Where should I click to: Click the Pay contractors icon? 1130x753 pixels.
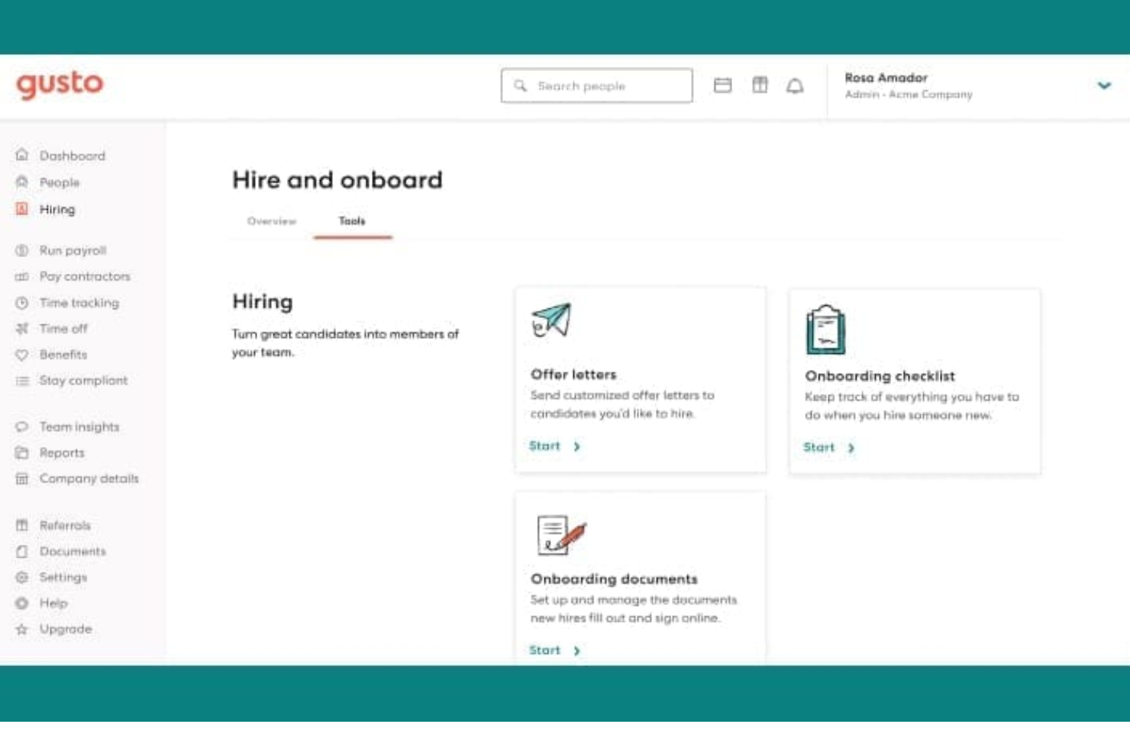(x=22, y=276)
